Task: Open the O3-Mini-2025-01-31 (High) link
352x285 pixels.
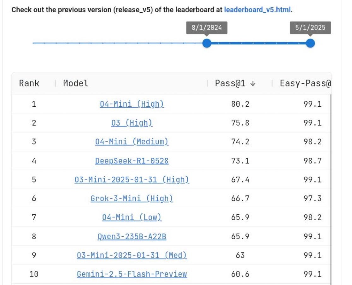Action: tap(132, 180)
